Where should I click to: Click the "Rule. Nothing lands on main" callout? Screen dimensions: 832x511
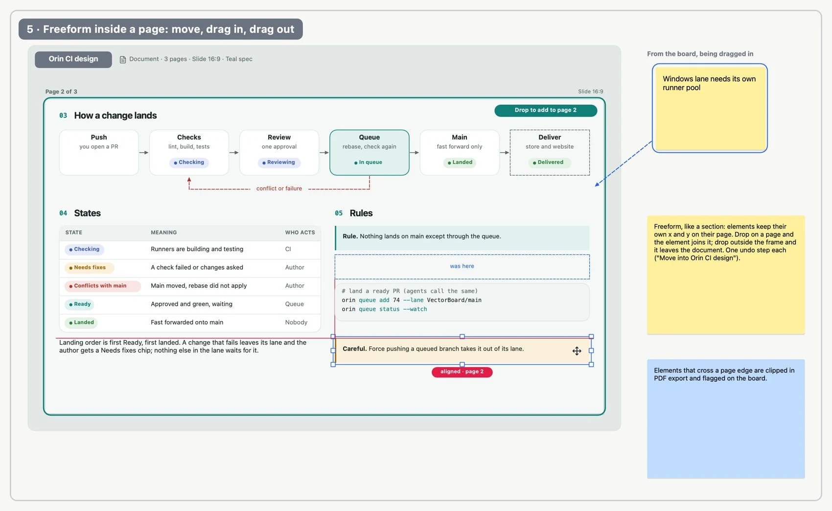pyautogui.click(x=462, y=237)
